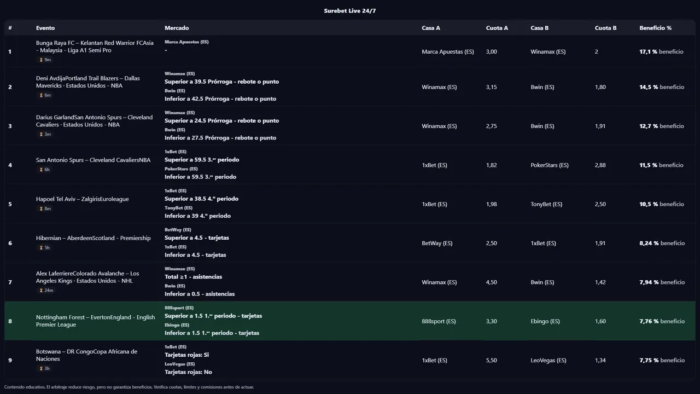Click the 3h hourglass badge under Botswana event
The height and width of the screenshot is (394, 700).
[44, 368]
